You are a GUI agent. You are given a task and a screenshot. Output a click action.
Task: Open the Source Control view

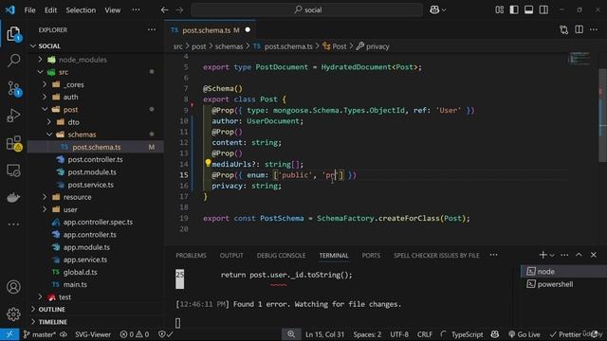pos(13,88)
